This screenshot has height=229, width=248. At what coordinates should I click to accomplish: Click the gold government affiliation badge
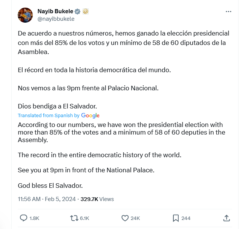coord(86,11)
